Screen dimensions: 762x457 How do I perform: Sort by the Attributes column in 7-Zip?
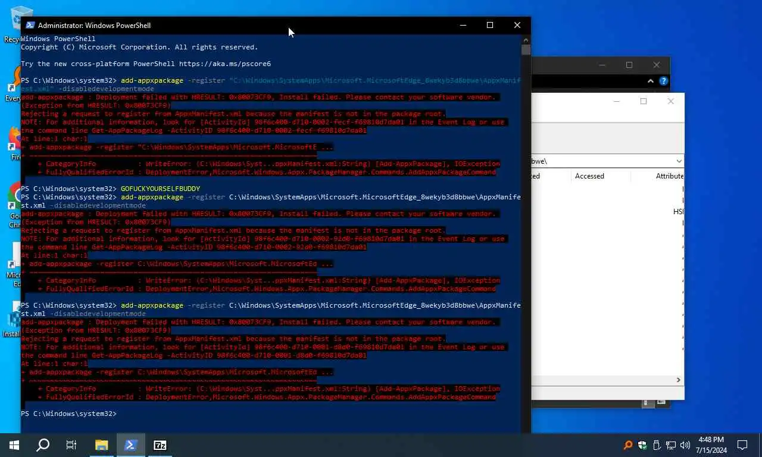669,176
